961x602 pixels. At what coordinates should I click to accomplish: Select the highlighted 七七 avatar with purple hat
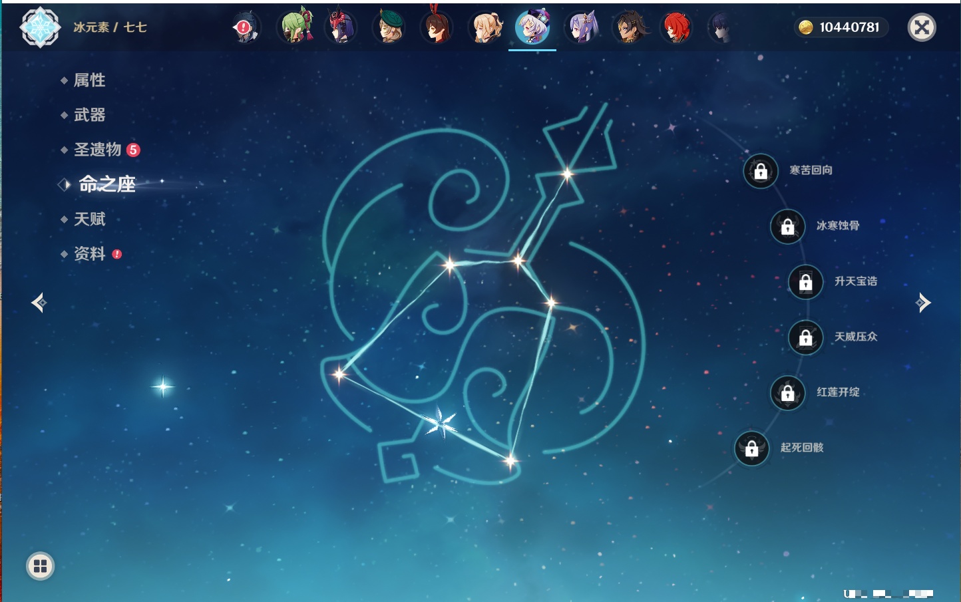click(533, 27)
